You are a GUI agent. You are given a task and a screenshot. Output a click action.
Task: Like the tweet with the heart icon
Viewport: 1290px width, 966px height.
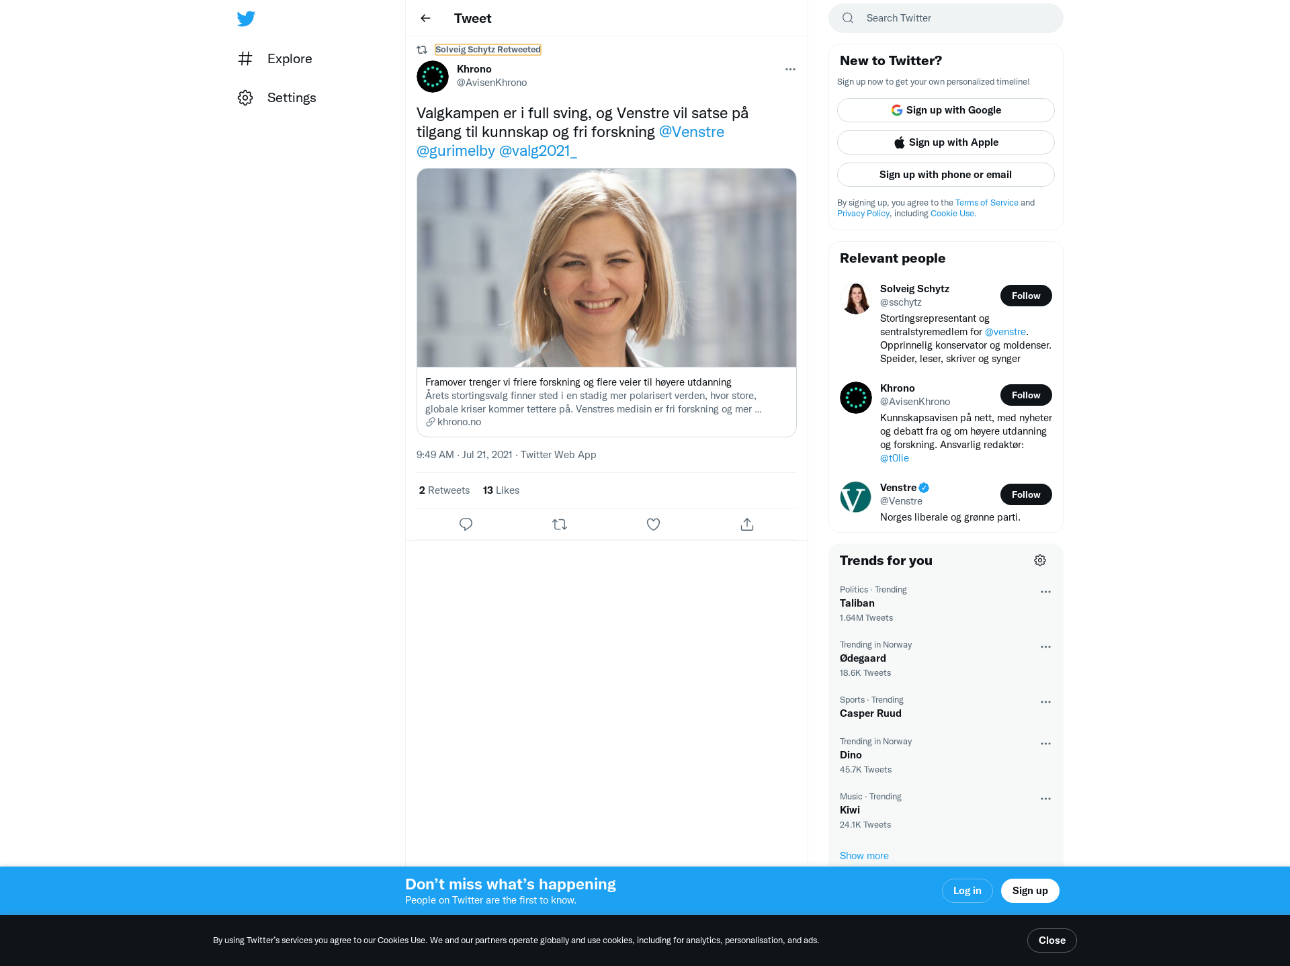(x=653, y=524)
